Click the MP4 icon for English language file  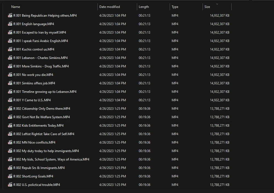pyautogui.click(x=10, y=24)
